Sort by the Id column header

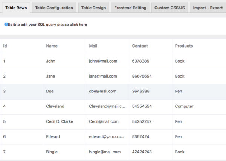[5, 46]
